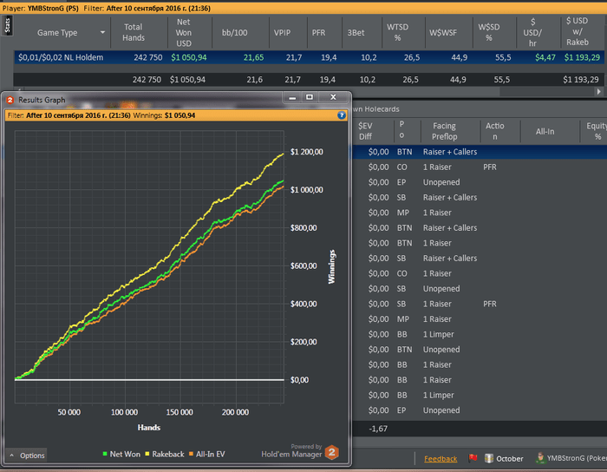Click the red flag icon in status bar
The height and width of the screenshot is (472, 607).
coord(473,458)
